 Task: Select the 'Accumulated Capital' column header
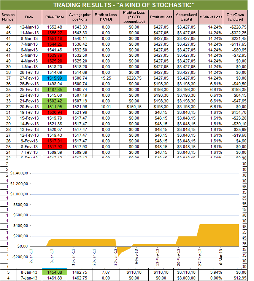click(x=186, y=17)
